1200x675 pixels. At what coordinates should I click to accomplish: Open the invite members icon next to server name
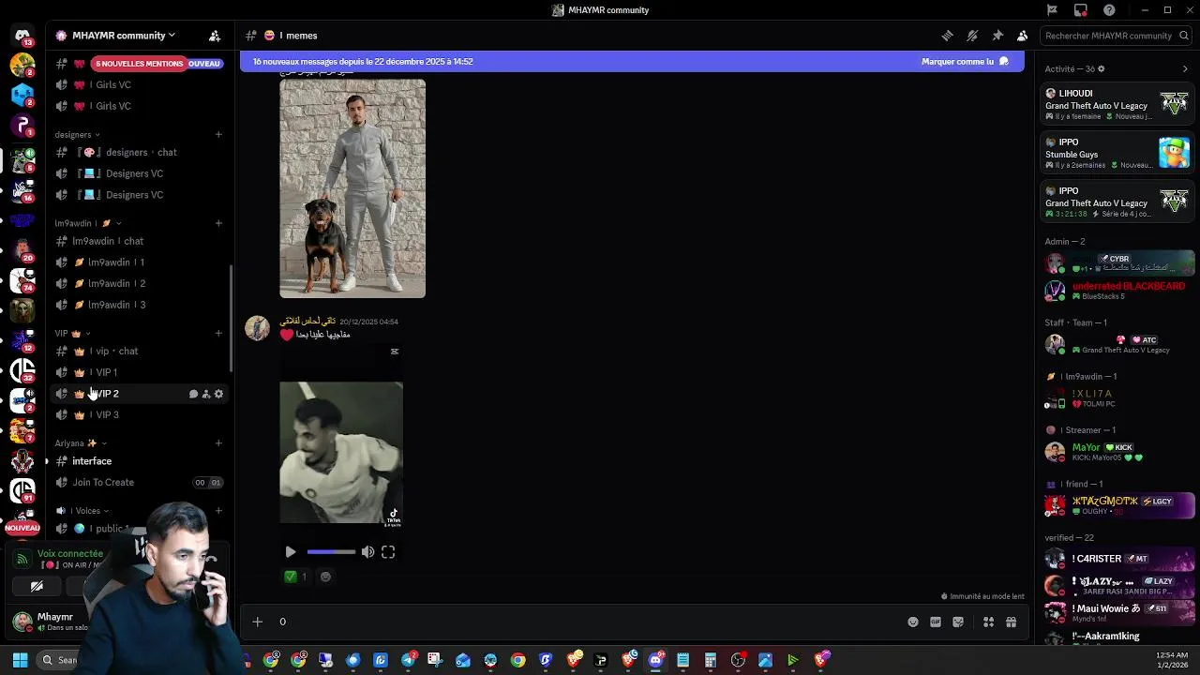(215, 36)
